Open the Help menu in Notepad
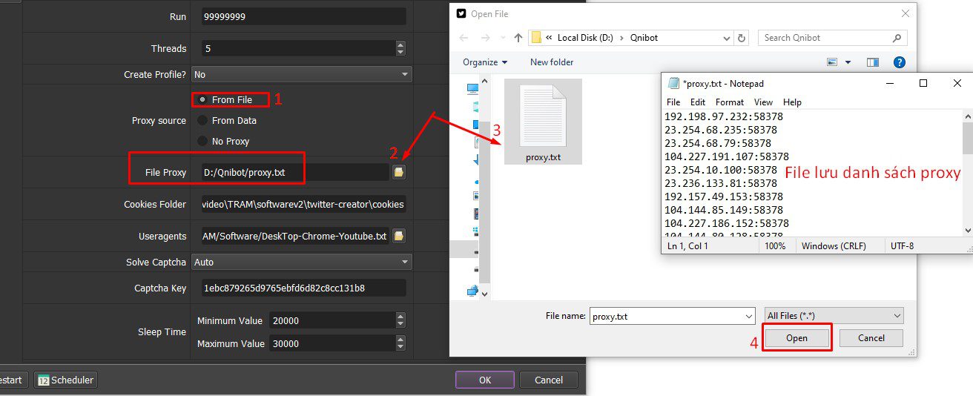 [792, 102]
